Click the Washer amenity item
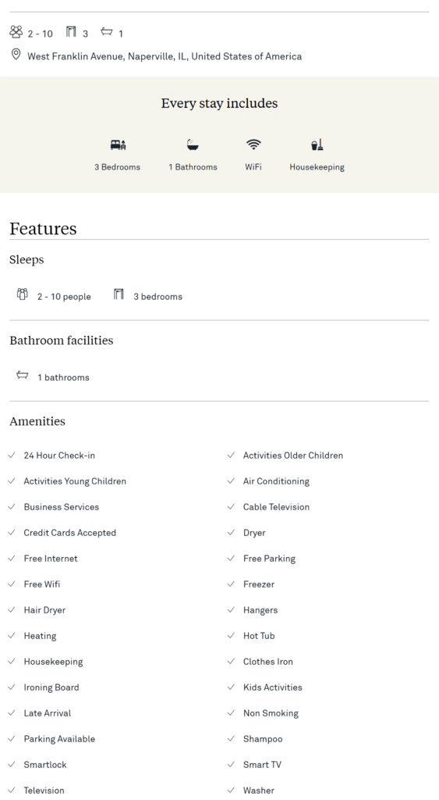The width and height of the screenshot is (439, 800). pyautogui.click(x=258, y=791)
